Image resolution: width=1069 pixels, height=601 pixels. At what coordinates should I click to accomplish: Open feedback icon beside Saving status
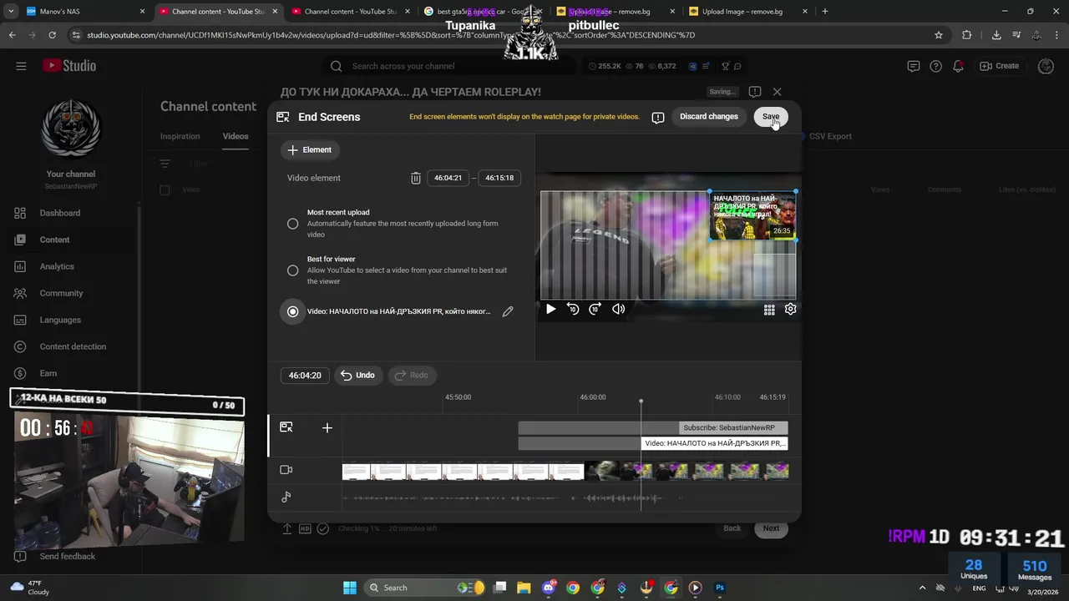click(755, 92)
